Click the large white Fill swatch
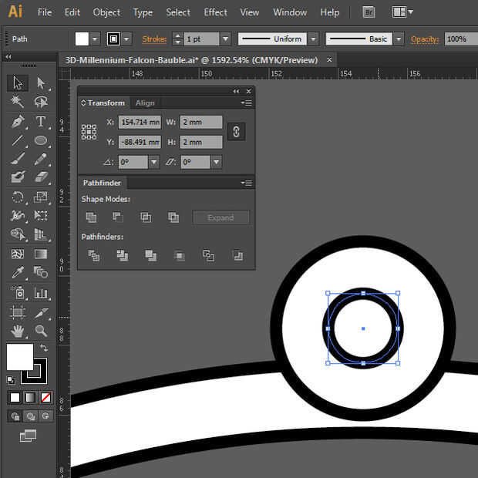The image size is (478, 478). 19,357
